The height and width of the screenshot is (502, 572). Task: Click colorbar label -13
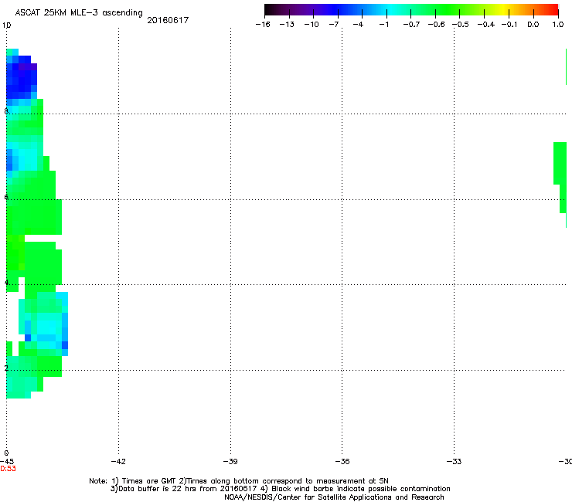tap(287, 25)
